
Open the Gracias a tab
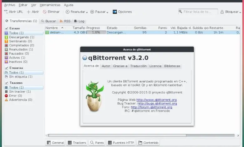pyautogui.click(x=120, y=66)
